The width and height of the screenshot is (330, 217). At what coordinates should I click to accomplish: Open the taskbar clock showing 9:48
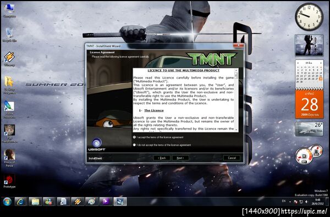tap(317, 202)
